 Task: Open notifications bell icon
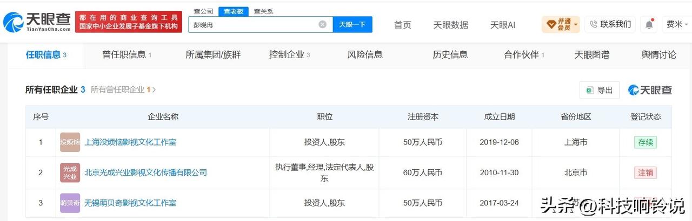(x=649, y=24)
